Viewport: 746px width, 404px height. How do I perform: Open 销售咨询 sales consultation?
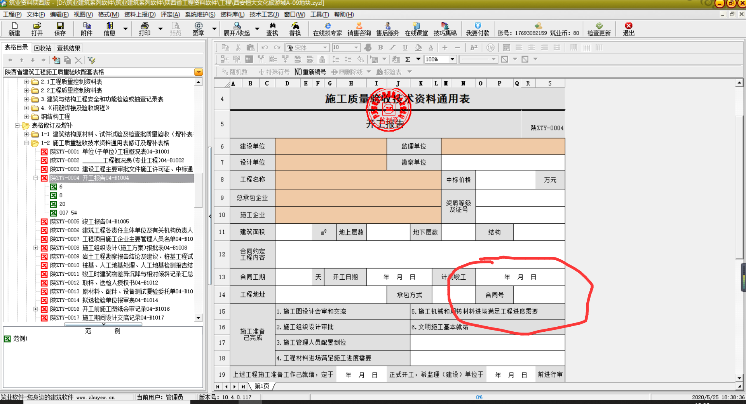click(359, 29)
